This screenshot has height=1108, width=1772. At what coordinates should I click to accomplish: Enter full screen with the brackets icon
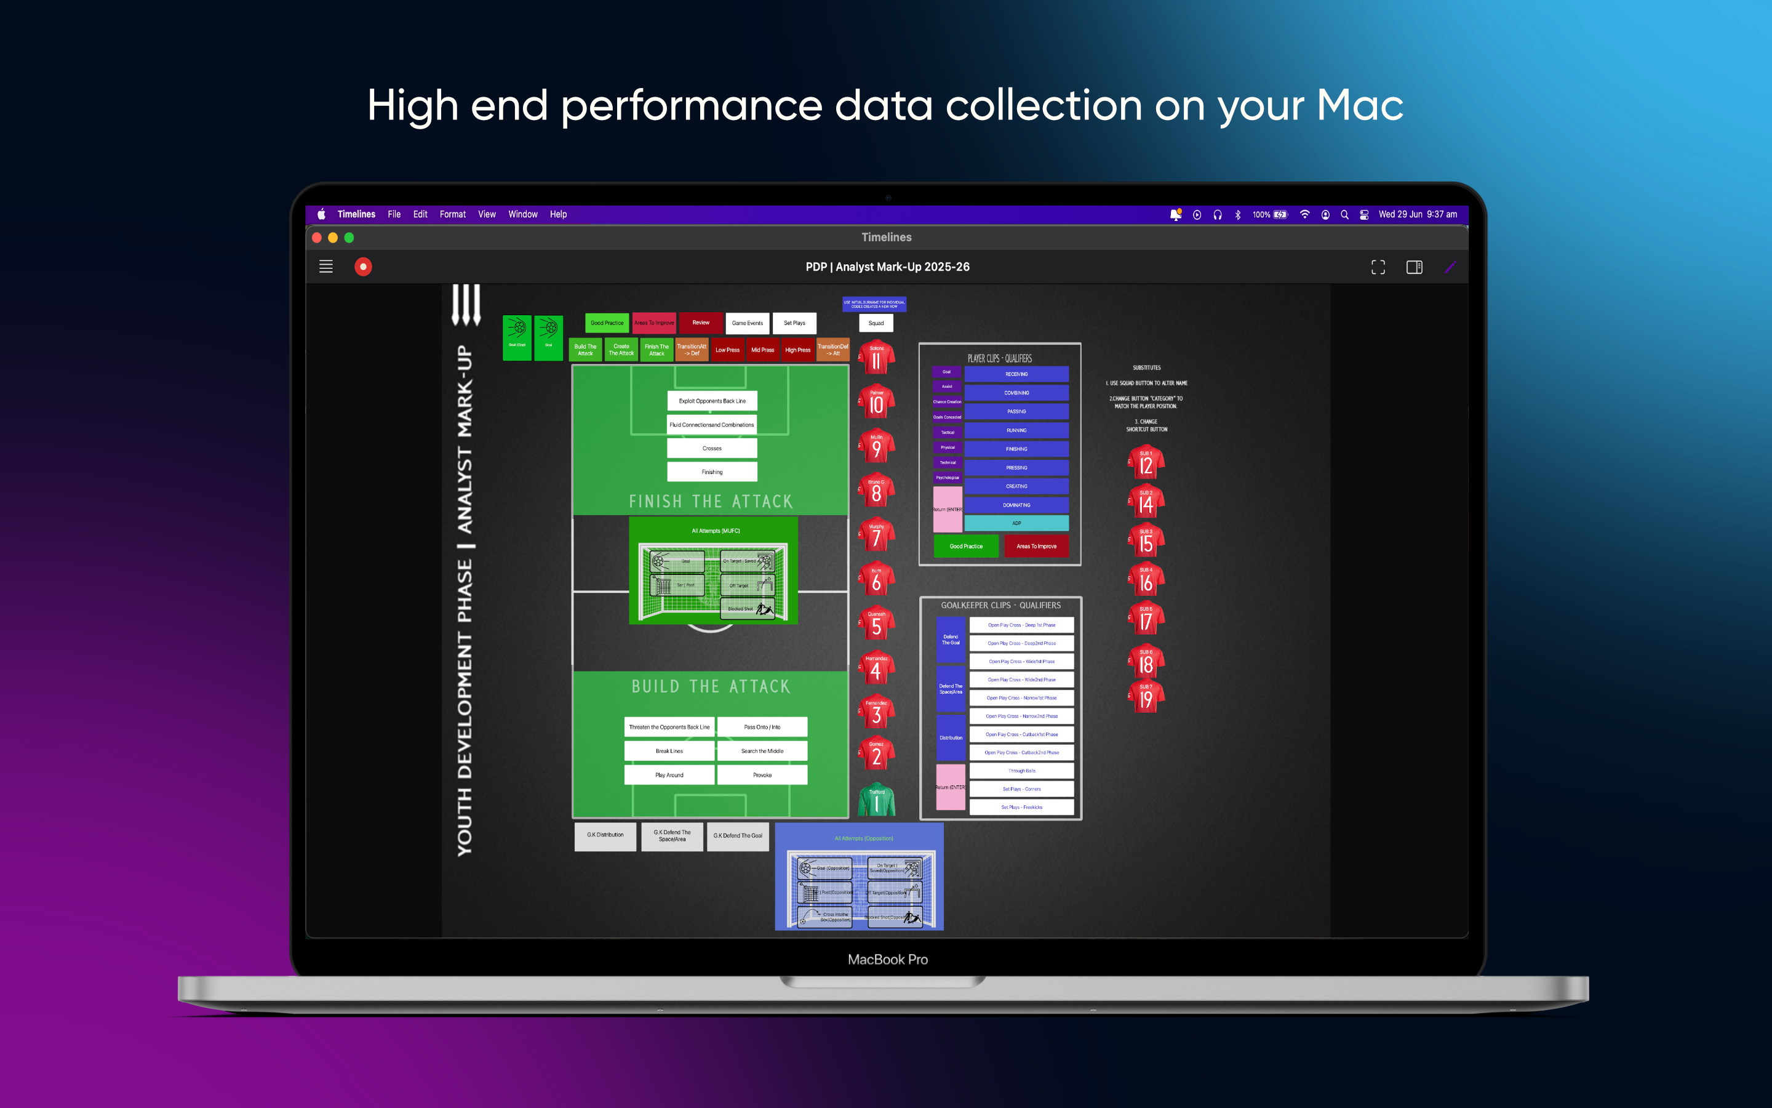pos(1378,268)
